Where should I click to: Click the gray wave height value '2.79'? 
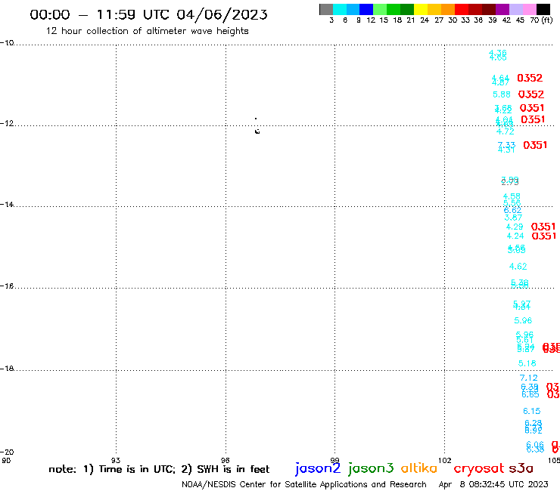509,183
